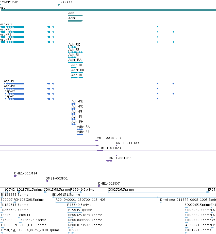Select the Adhr-RB transcript label
The height and width of the screenshot is (234, 216).
point(78,70)
